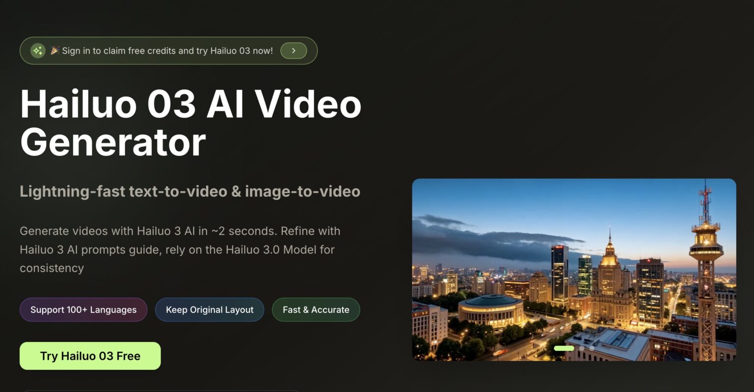Switch to the third carousel slide dot
754x392 pixels.
pyautogui.click(x=592, y=348)
